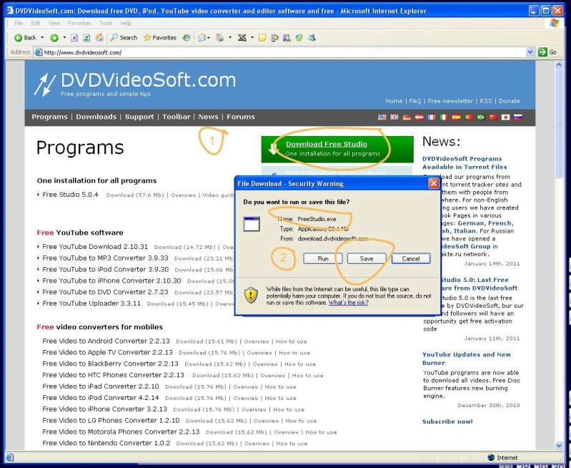Image resolution: width=571 pixels, height=468 pixels.
Task: Click the Messenger icon in toolbar
Action: (x=312, y=38)
